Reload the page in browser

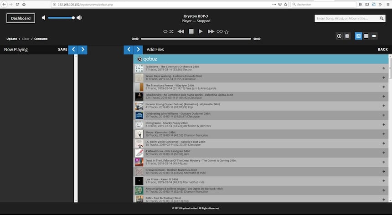(17, 4)
